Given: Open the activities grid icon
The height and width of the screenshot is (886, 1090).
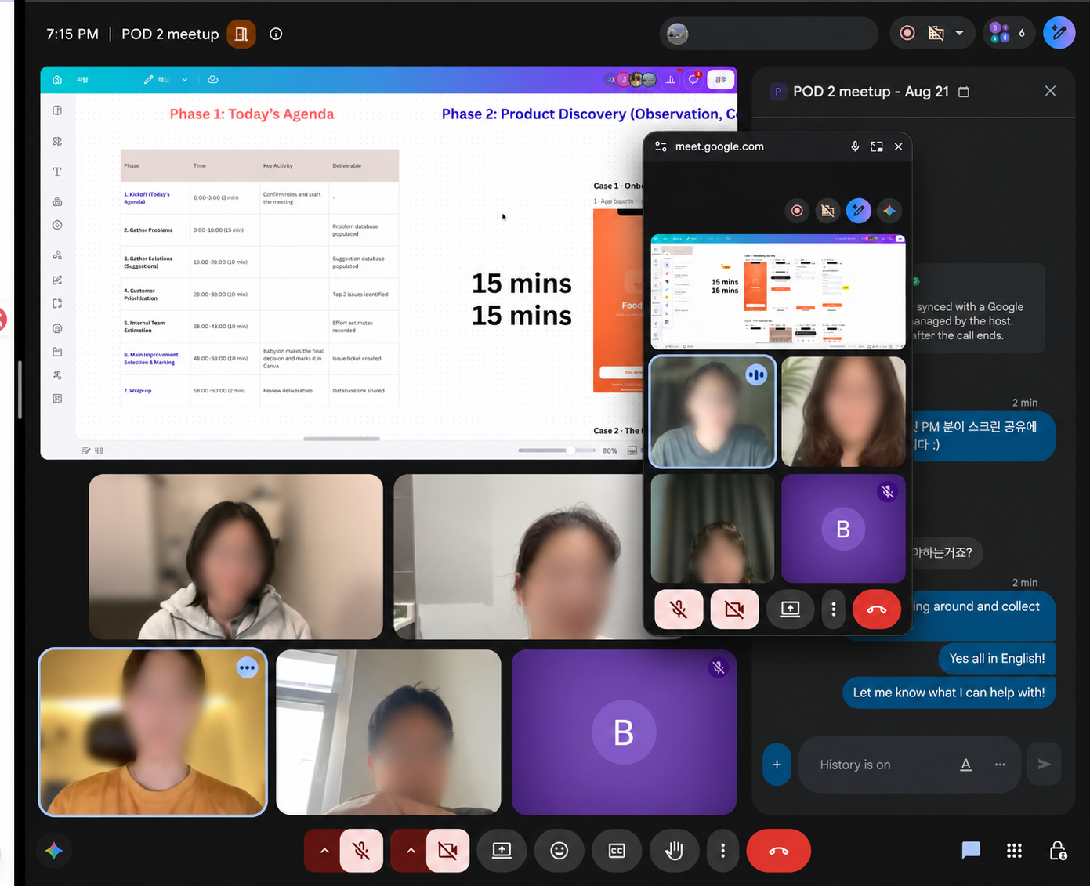Looking at the screenshot, I should click(x=1014, y=851).
